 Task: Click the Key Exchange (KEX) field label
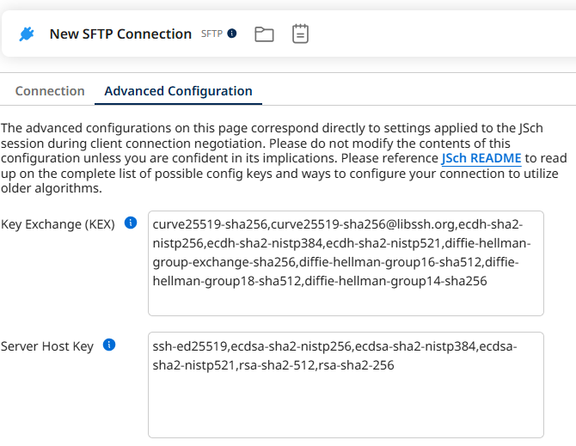point(58,224)
